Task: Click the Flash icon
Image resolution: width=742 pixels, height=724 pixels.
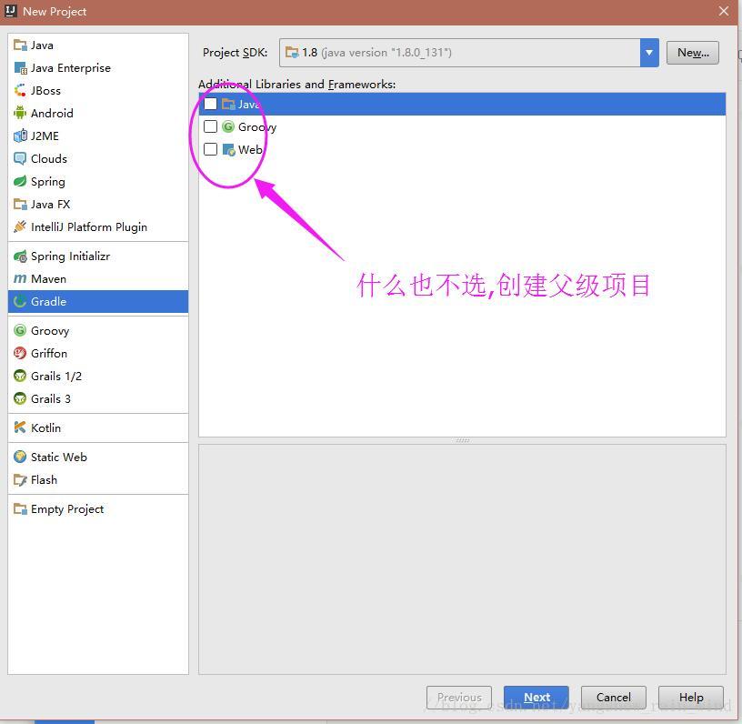Action: (20, 480)
